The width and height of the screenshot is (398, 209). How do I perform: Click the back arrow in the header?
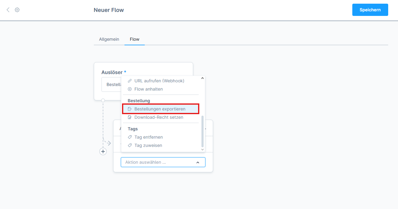pos(8,10)
